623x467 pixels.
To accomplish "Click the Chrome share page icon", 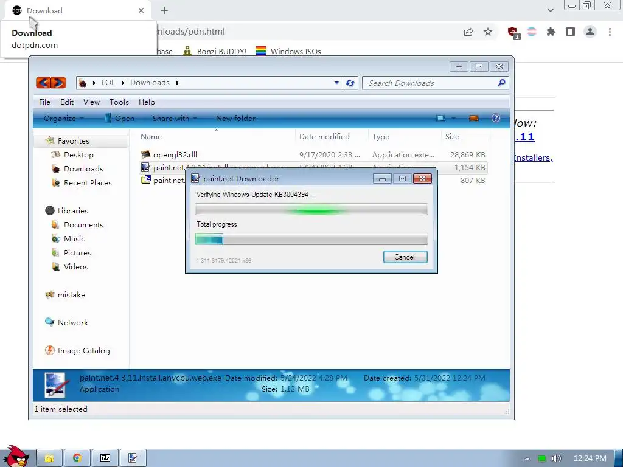I will point(468,32).
